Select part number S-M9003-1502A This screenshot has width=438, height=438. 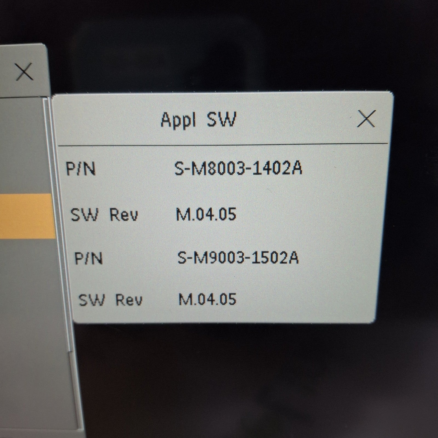238,257
